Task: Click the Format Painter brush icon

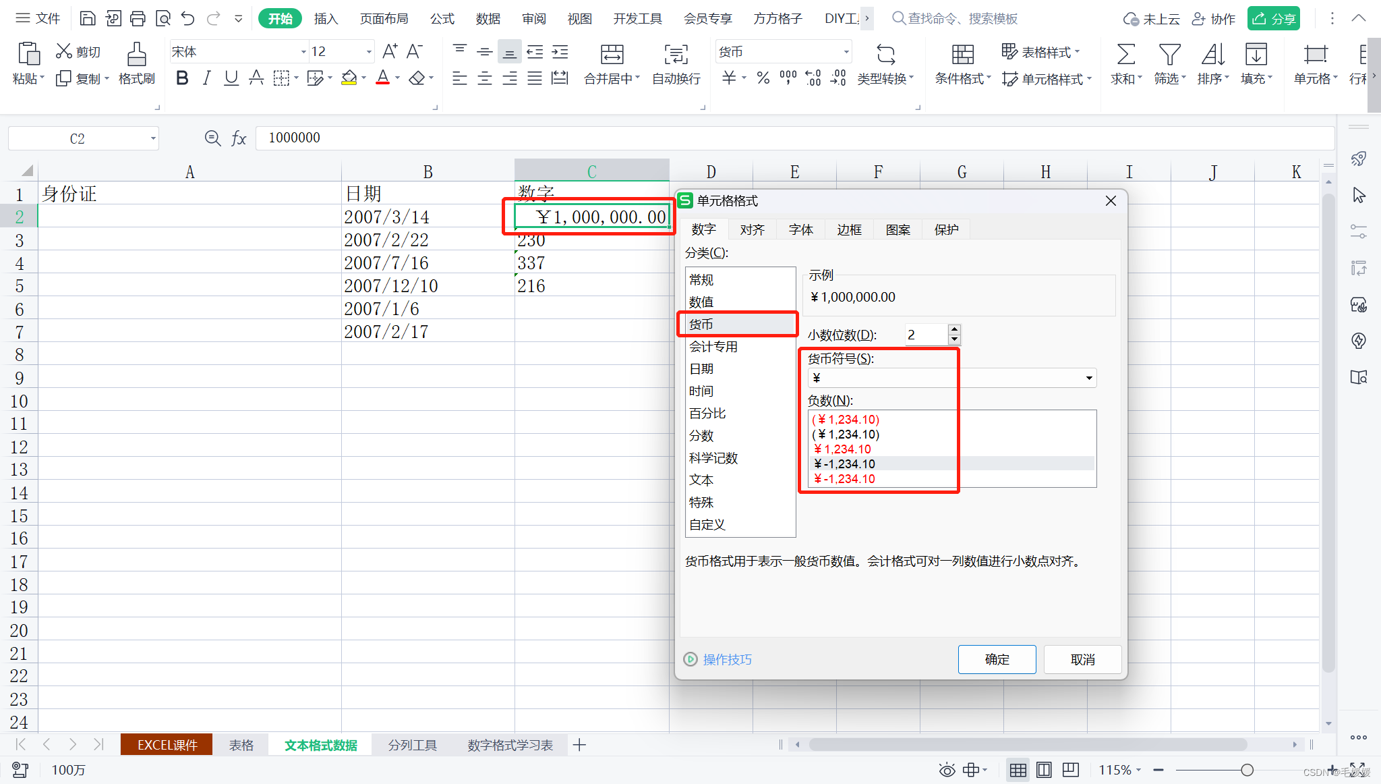Action: [136, 55]
